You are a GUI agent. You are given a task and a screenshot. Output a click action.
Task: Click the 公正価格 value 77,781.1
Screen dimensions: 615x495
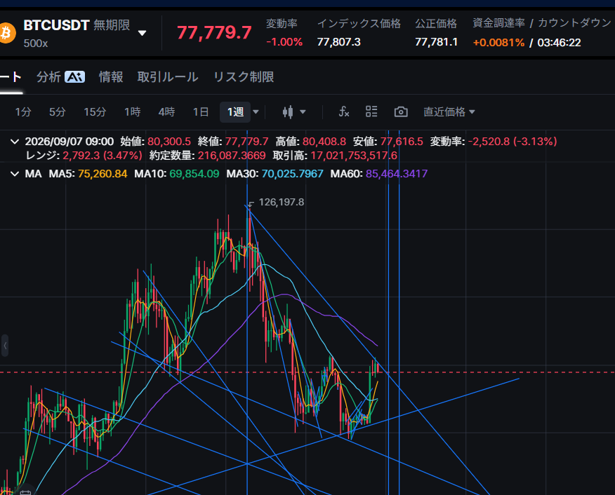(436, 42)
